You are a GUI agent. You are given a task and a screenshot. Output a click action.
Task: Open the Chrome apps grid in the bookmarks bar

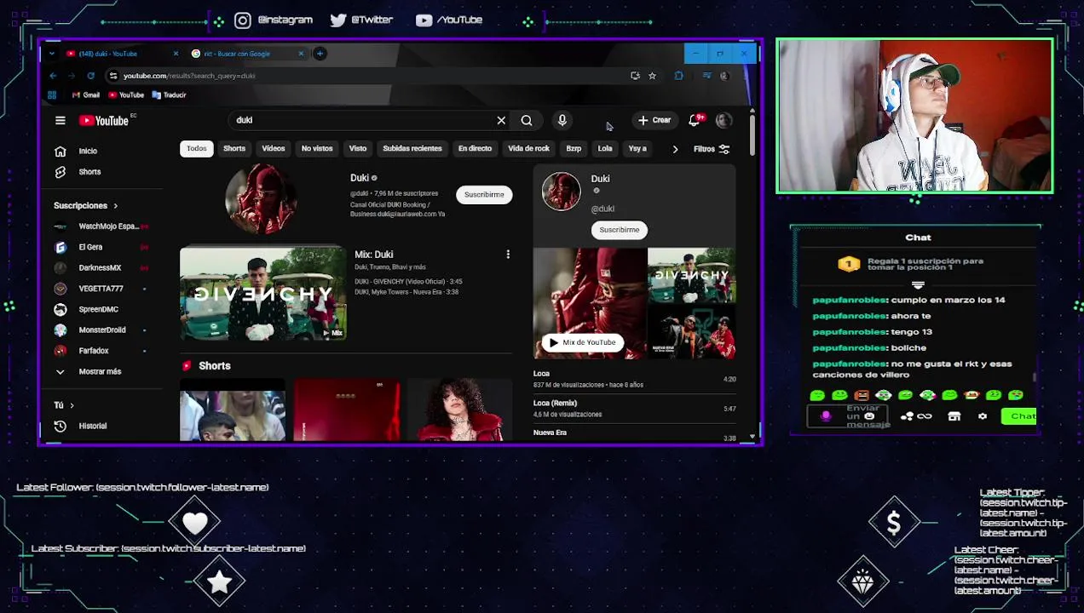52,95
